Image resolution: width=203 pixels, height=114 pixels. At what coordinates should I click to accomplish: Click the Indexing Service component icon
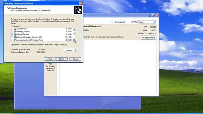tap(15, 31)
